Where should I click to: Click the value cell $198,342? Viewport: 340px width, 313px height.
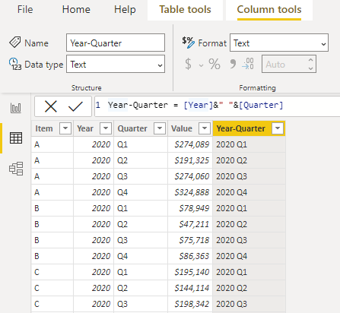tap(190, 304)
